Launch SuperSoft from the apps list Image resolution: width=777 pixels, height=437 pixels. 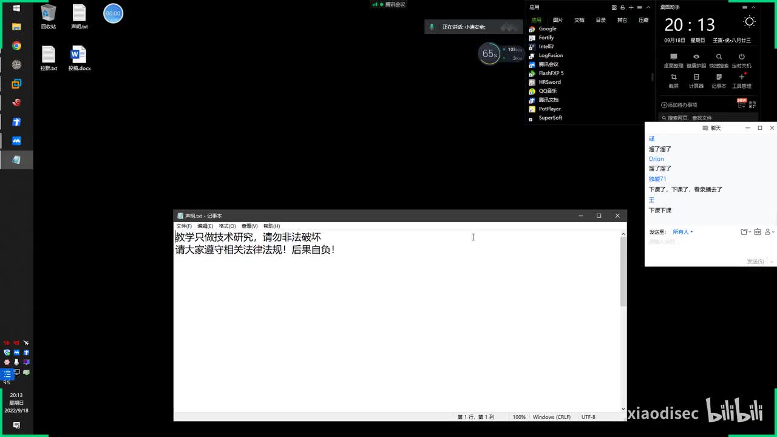click(x=546, y=118)
